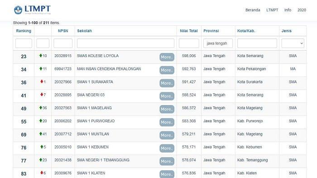The image size is (317, 178).
Task: Click green up arrow for SMAS Kolese Loyola
Action: (41, 55)
